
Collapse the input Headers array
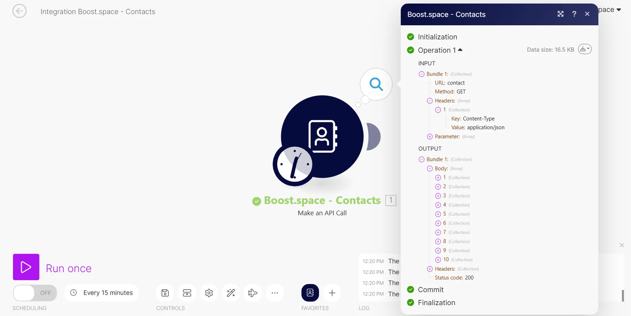click(x=430, y=101)
